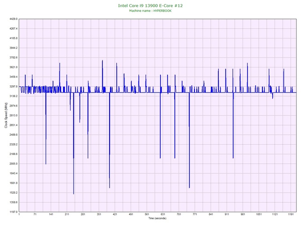301x226 pixels.
Task: Click the 1681.8 y-axis value
Action: point(13,183)
